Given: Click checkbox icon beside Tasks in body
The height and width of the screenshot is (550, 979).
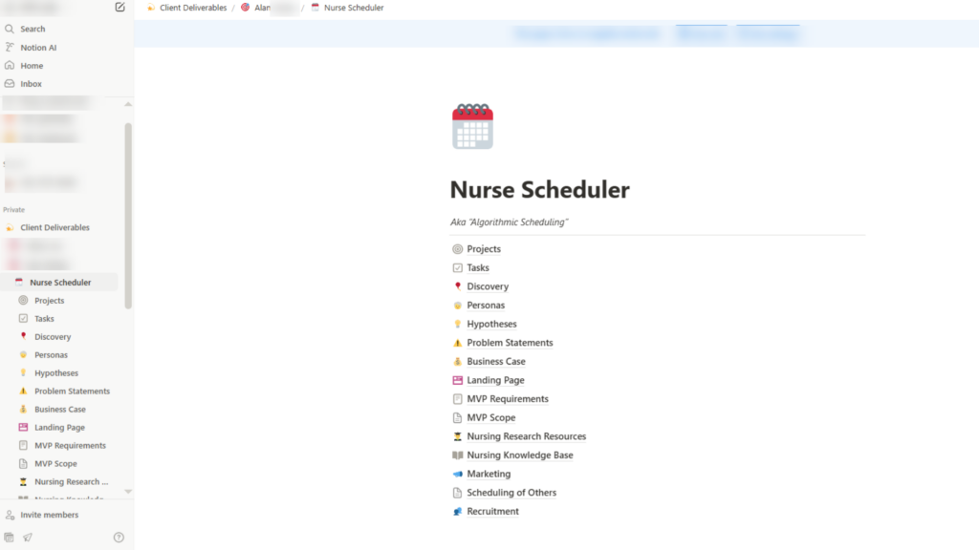Looking at the screenshot, I should [458, 267].
